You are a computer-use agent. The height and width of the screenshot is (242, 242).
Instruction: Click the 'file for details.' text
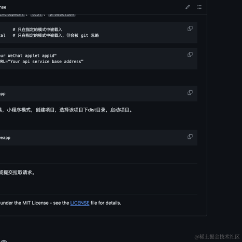tap(106, 203)
